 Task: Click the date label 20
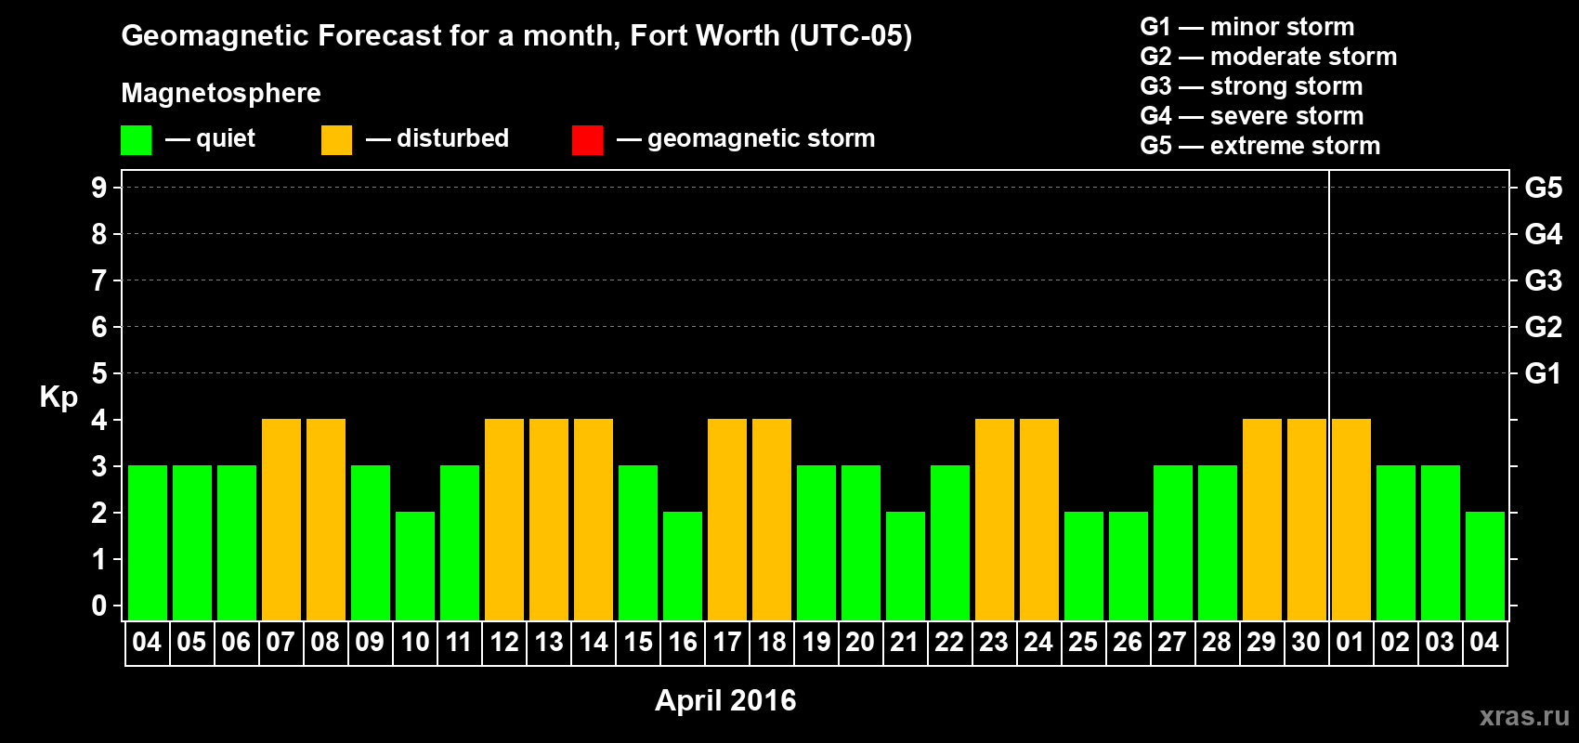(x=860, y=643)
